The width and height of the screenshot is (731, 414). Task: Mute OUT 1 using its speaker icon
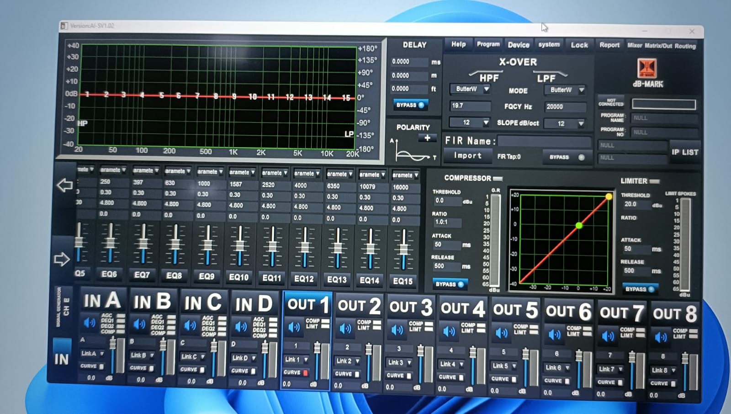pos(293,327)
